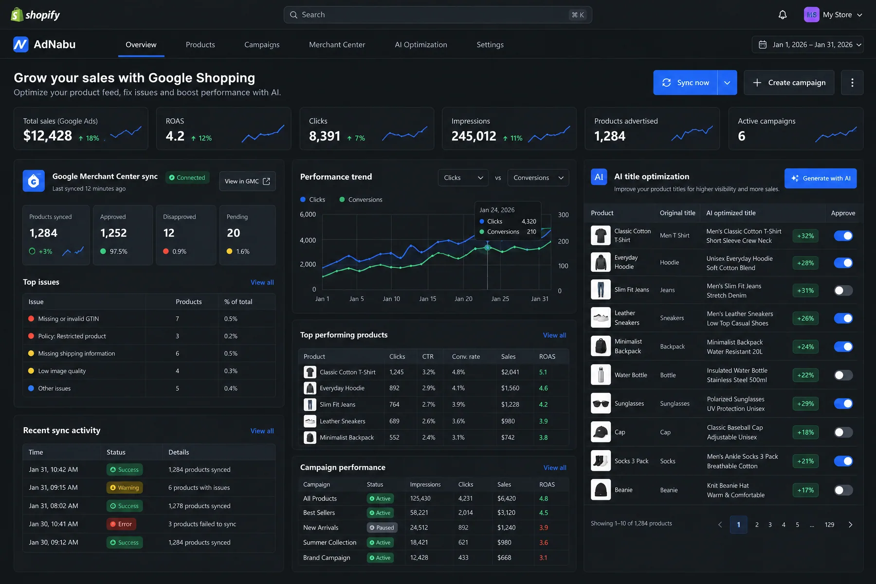Enable approval for Cap title
Viewport: 876px width, 584px height.
843,432
